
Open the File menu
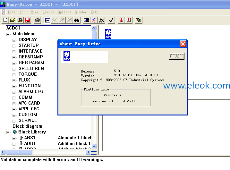(12, 12)
